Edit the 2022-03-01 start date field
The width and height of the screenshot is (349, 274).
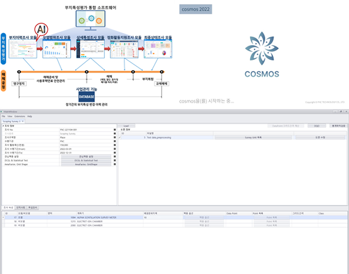click(86, 149)
